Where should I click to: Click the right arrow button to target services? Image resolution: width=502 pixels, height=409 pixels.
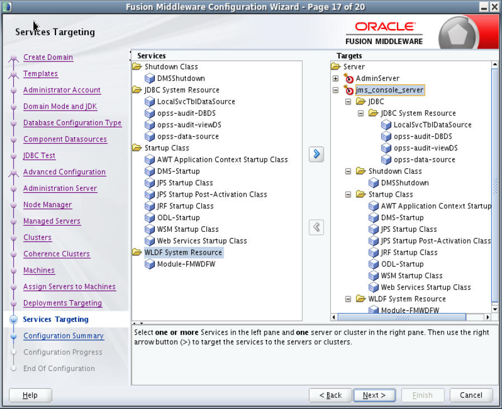point(316,154)
